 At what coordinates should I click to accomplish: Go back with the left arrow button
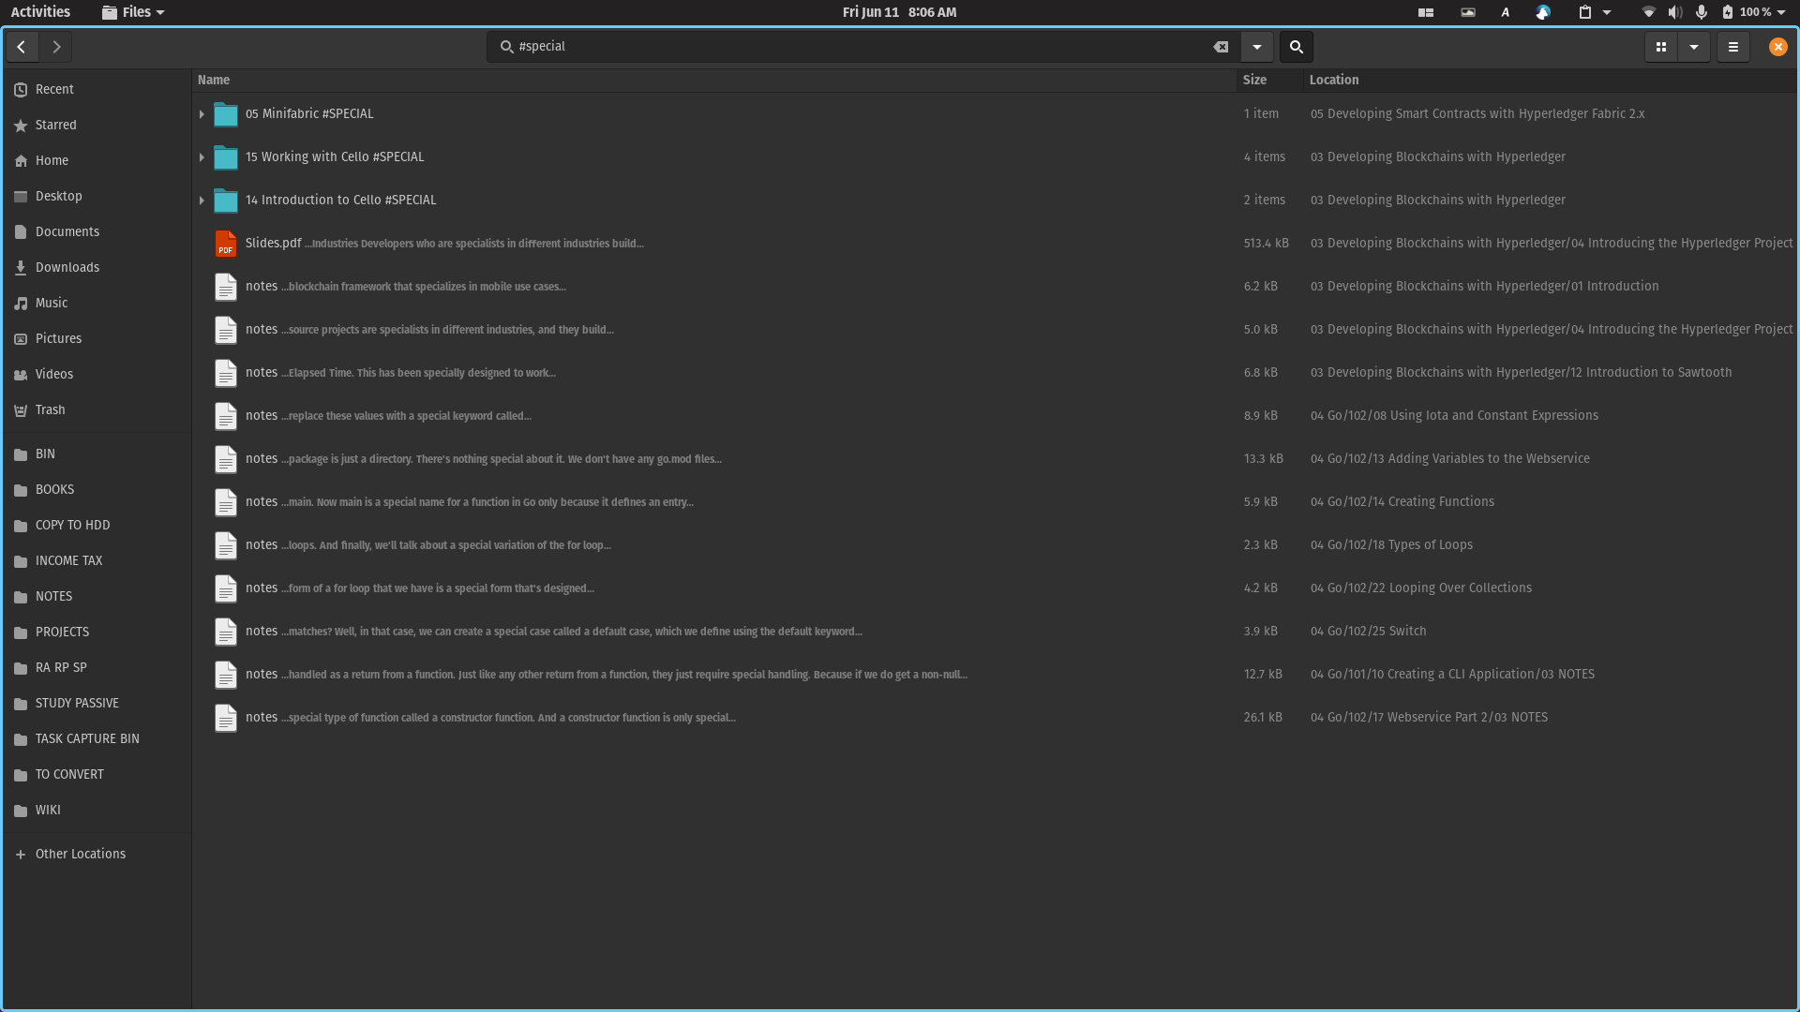22,47
